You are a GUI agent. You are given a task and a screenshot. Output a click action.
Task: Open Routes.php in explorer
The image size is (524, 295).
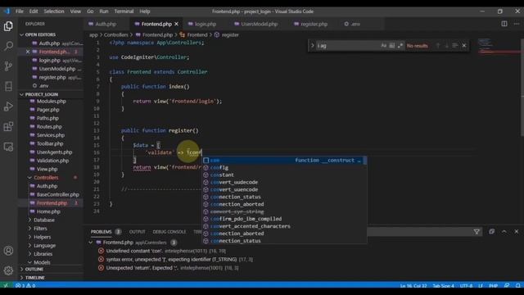[x=49, y=127]
